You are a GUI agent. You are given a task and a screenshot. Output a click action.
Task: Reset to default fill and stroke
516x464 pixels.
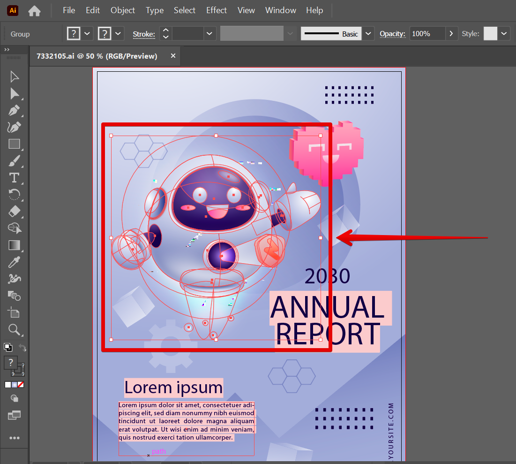(8, 347)
